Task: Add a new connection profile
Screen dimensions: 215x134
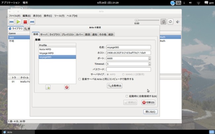Action: (x=48, y=87)
